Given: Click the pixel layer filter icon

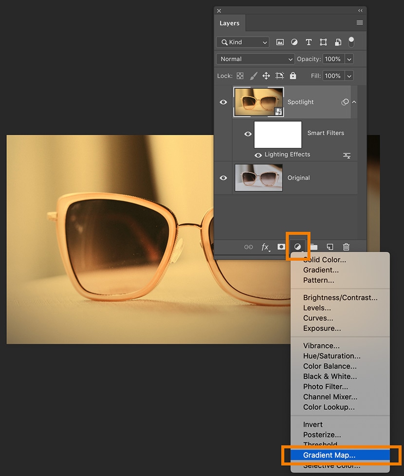Looking at the screenshot, I should [280, 42].
